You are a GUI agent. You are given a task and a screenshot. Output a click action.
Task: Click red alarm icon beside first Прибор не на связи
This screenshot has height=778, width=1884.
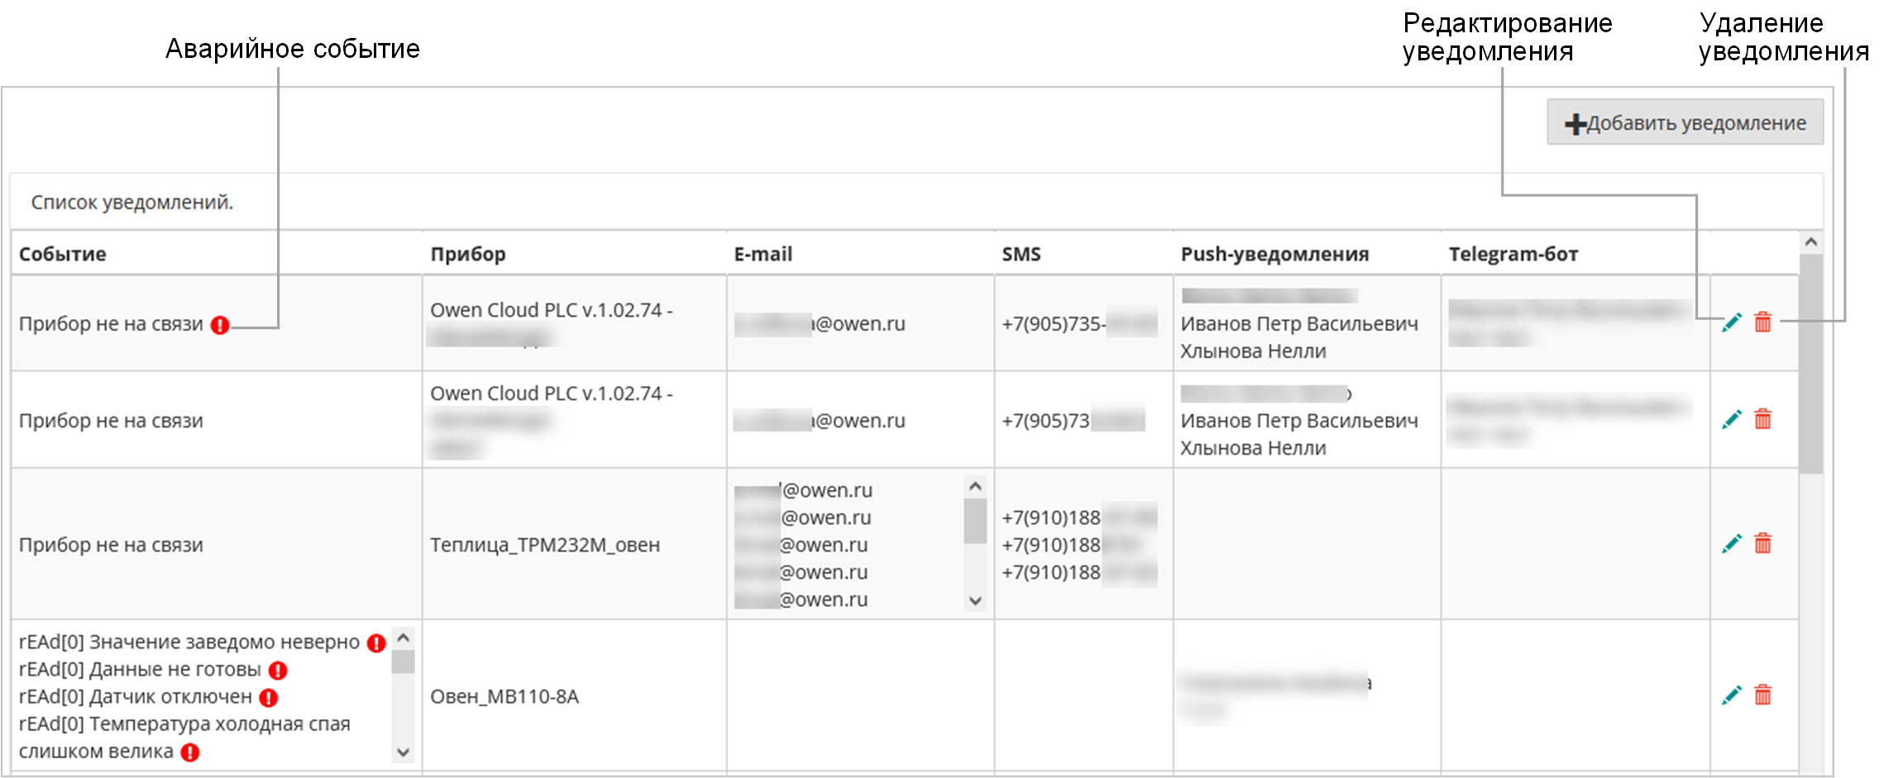[x=220, y=325]
